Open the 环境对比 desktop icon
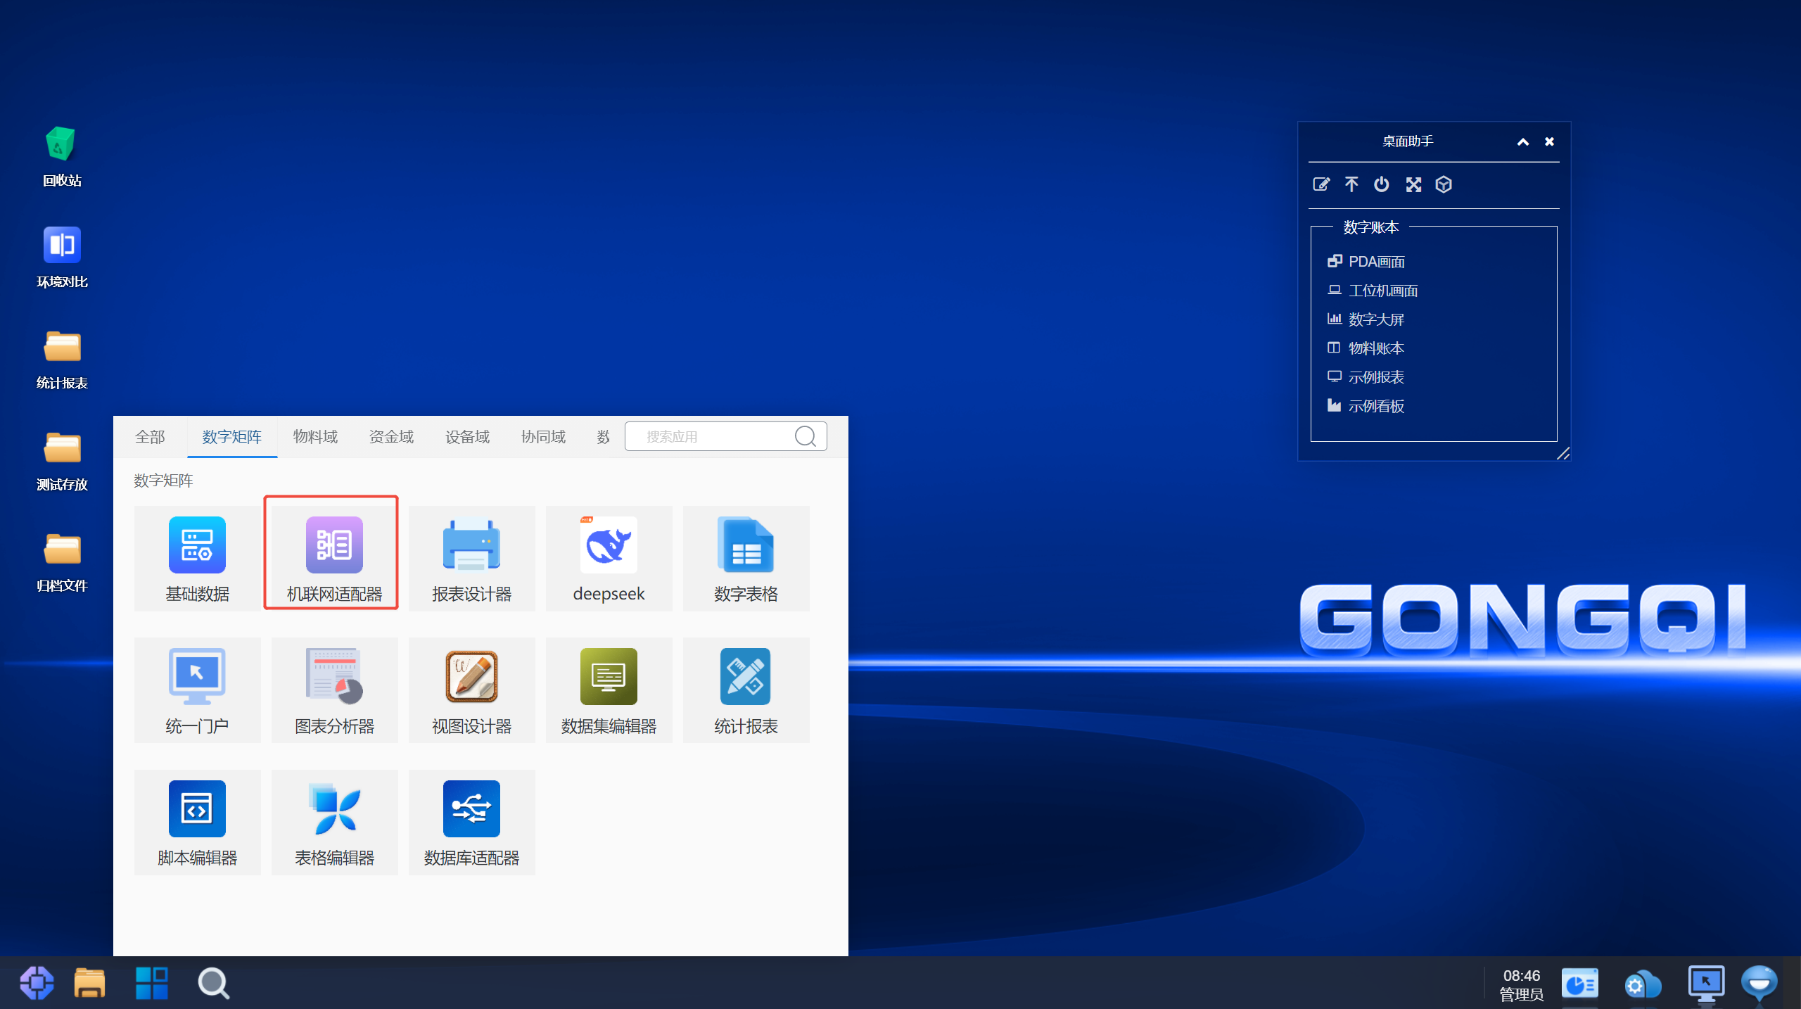The height and width of the screenshot is (1009, 1801). [x=62, y=258]
